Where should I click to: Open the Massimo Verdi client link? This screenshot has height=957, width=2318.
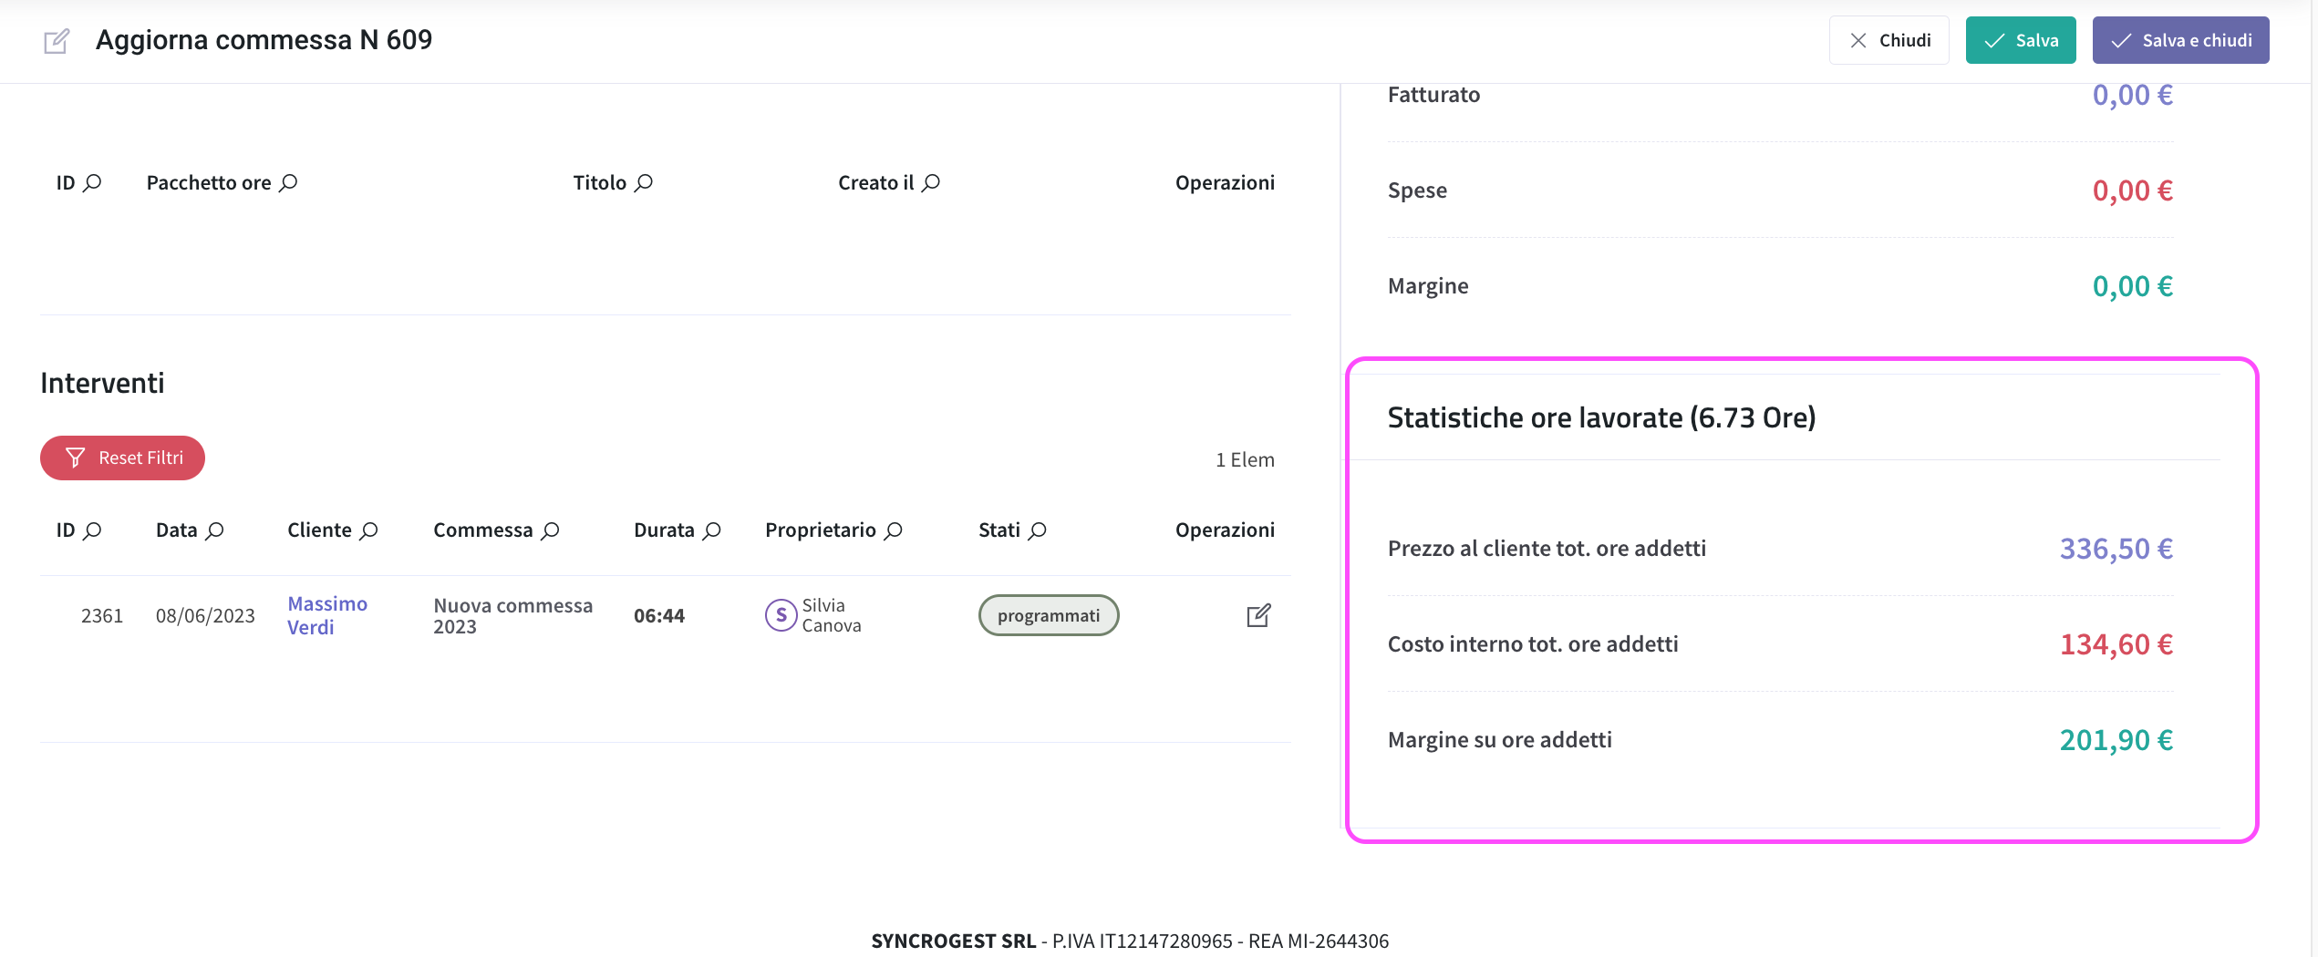click(327, 616)
